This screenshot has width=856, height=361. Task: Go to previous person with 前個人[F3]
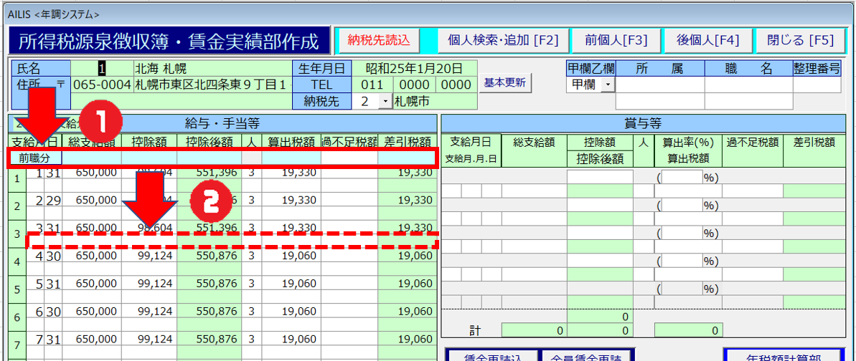[616, 40]
